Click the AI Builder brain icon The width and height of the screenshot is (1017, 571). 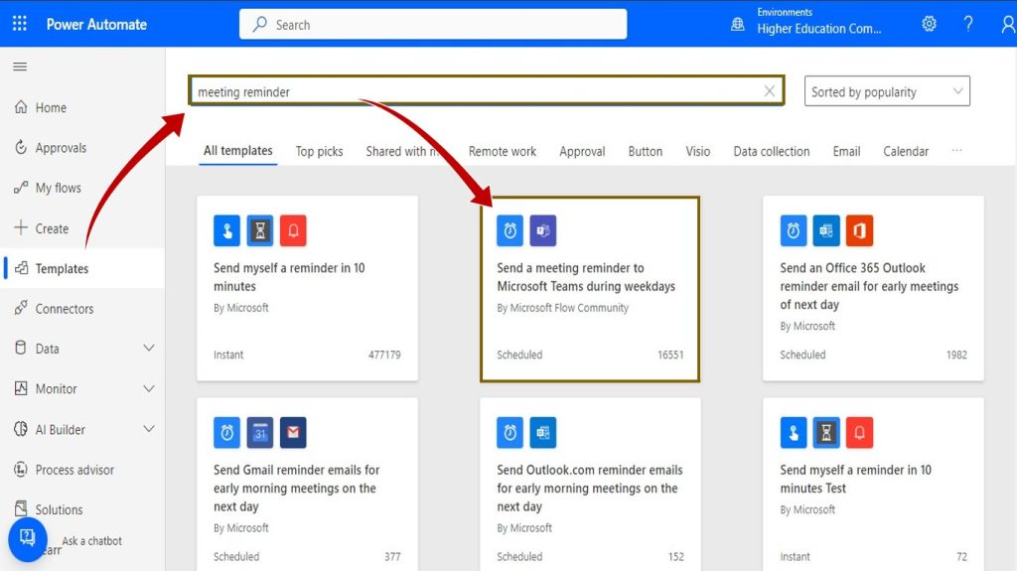[x=21, y=429]
